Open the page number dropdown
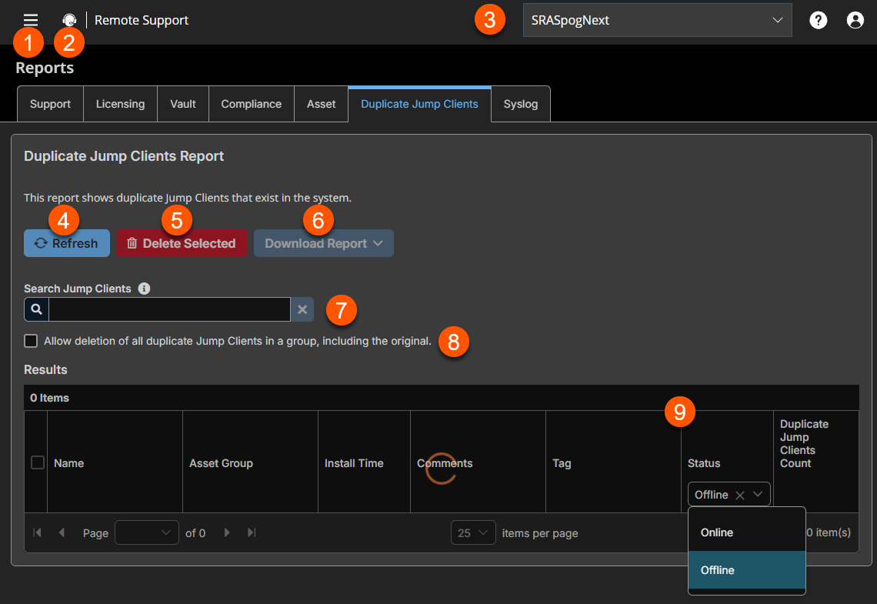The image size is (877, 604). (x=146, y=532)
